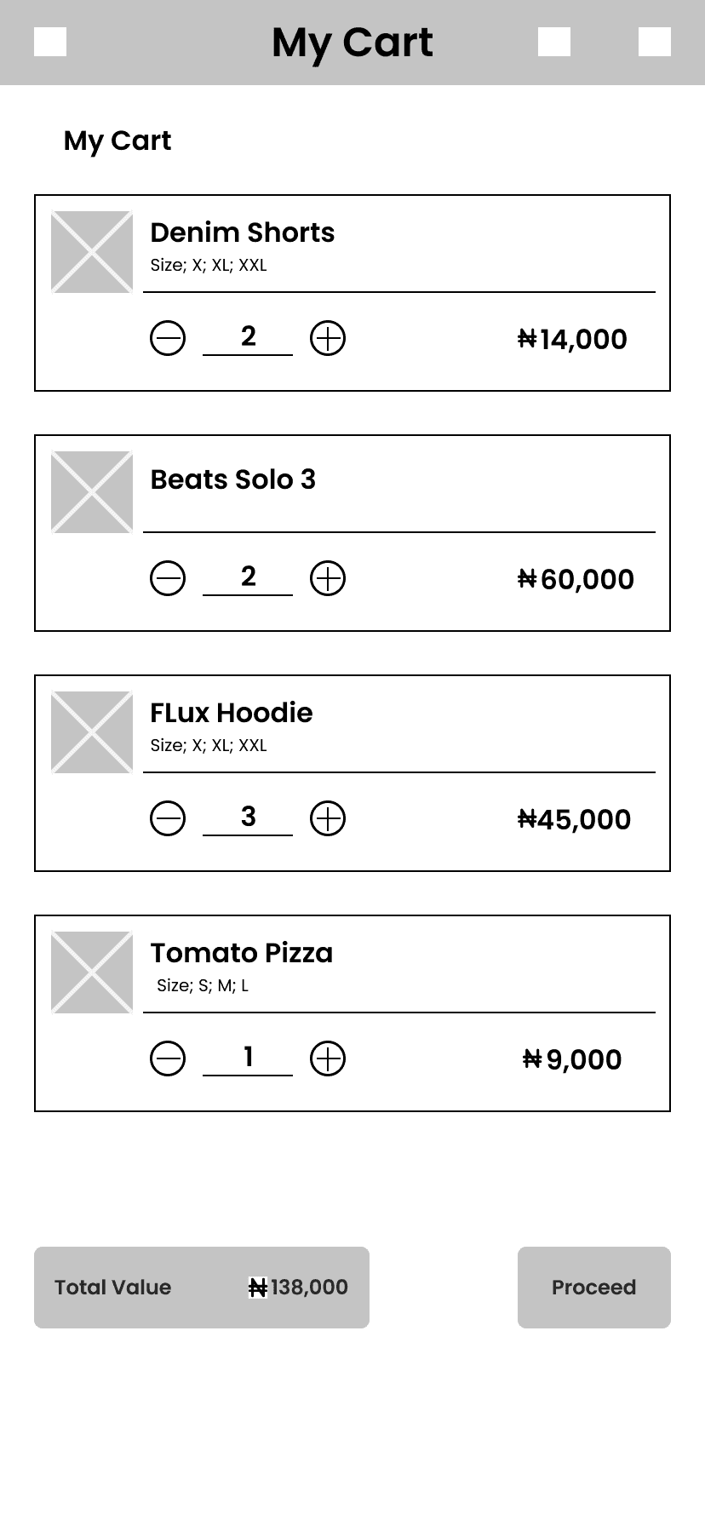Image resolution: width=705 pixels, height=1526 pixels.
Task: Click the Tomato Pizza quantity field showing 1
Action: click(248, 1058)
